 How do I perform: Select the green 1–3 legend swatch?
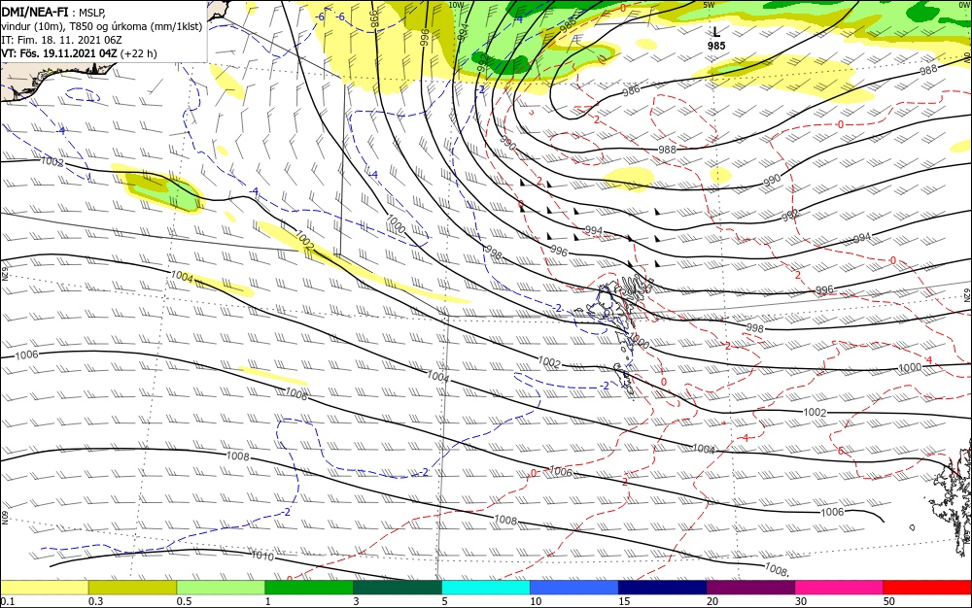(309, 588)
